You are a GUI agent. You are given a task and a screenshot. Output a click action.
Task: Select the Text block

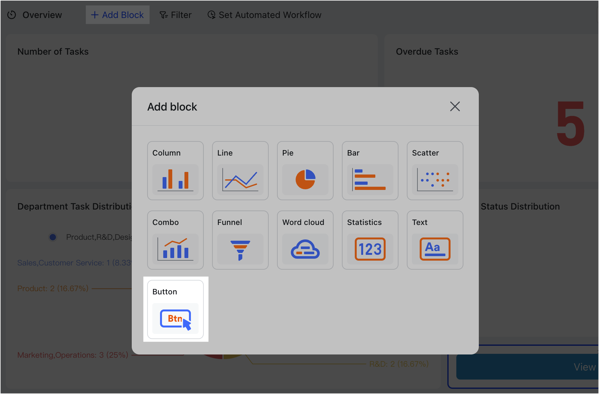pyautogui.click(x=435, y=240)
